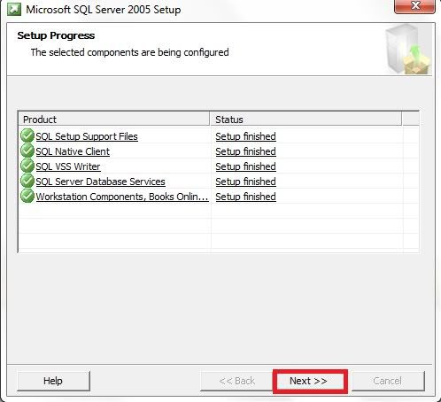View Setup finished status for SQL Server Database Services
The height and width of the screenshot is (402, 441).
click(x=245, y=182)
